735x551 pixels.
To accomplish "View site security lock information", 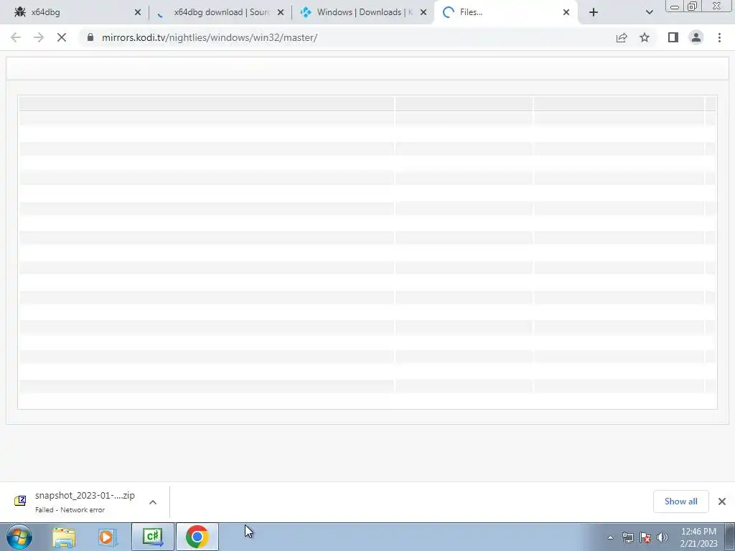I will [90, 37].
